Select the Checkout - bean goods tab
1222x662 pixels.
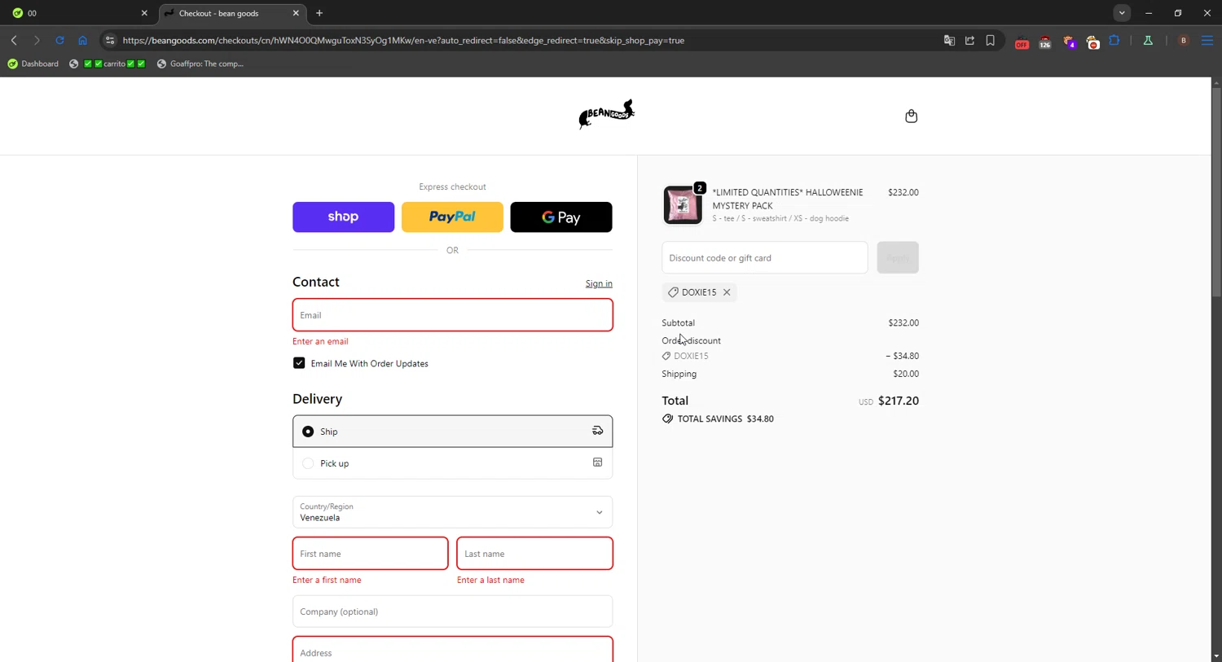(x=232, y=13)
